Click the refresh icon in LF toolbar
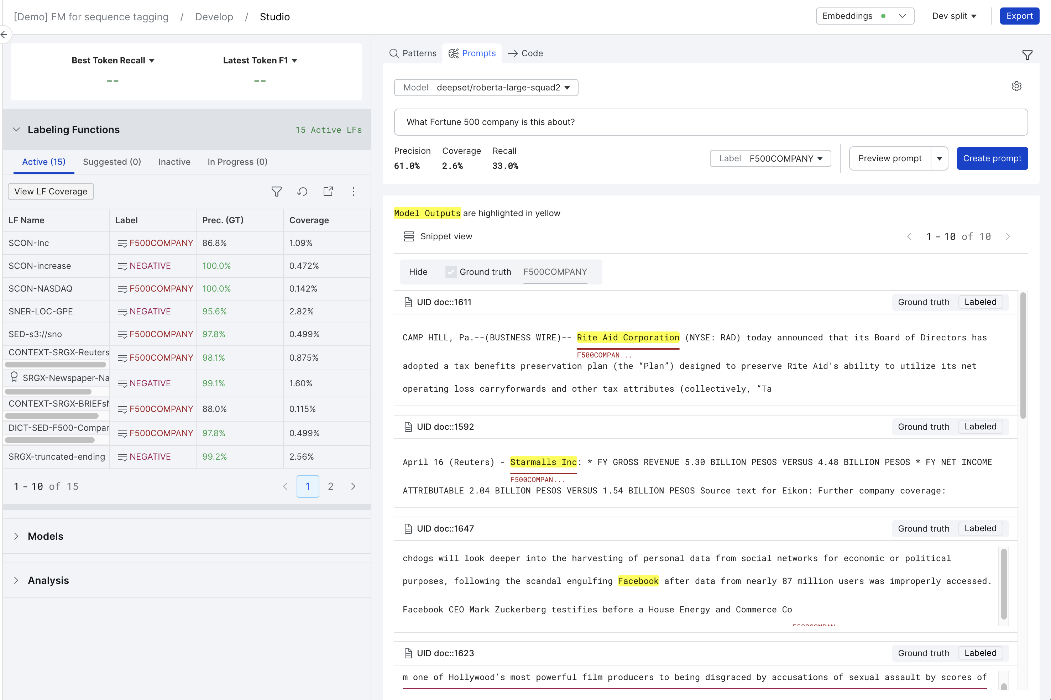This screenshot has width=1051, height=700. pos(302,192)
